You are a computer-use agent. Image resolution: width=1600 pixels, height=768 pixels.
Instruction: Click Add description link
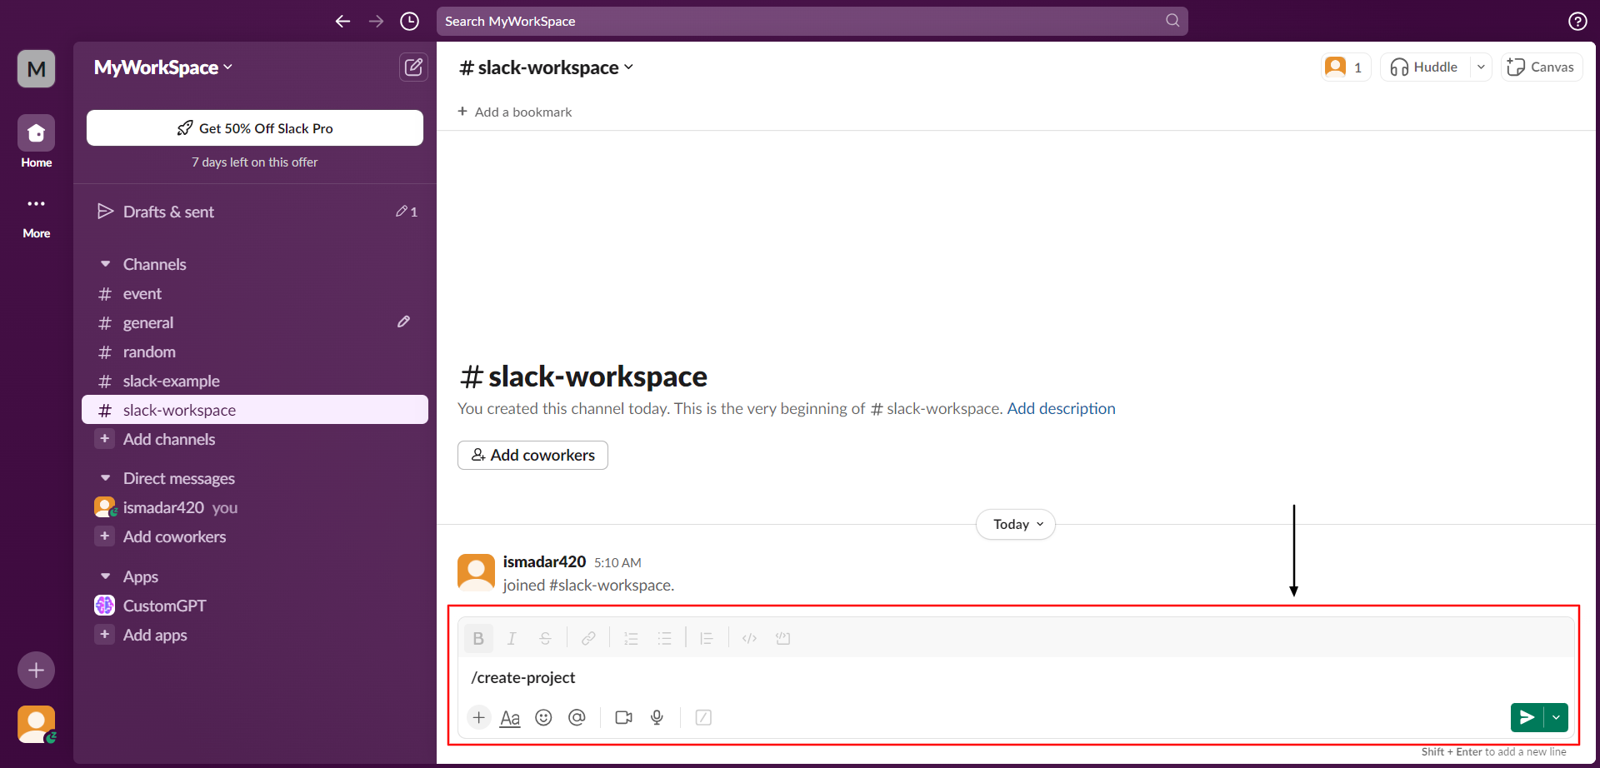[1061, 408]
